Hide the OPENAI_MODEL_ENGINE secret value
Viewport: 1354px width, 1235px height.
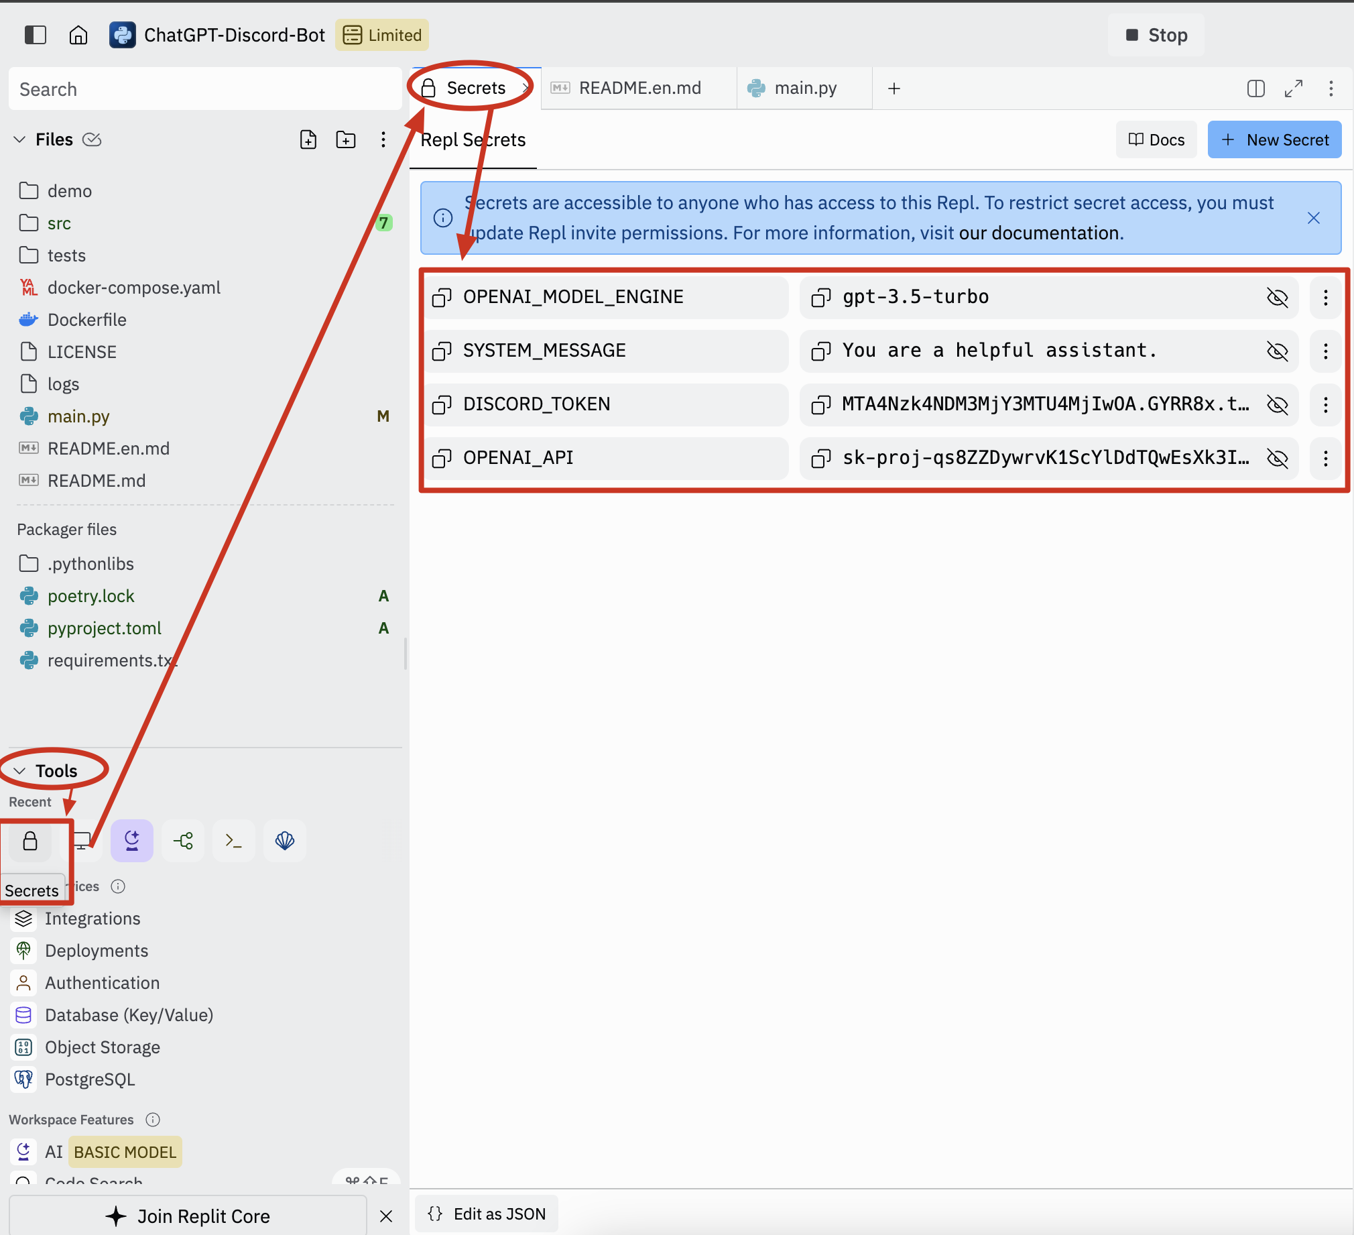coord(1278,297)
